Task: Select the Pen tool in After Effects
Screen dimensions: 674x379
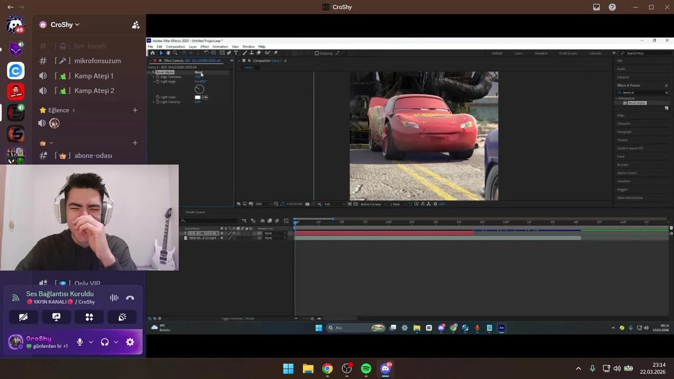Action: pos(229,53)
